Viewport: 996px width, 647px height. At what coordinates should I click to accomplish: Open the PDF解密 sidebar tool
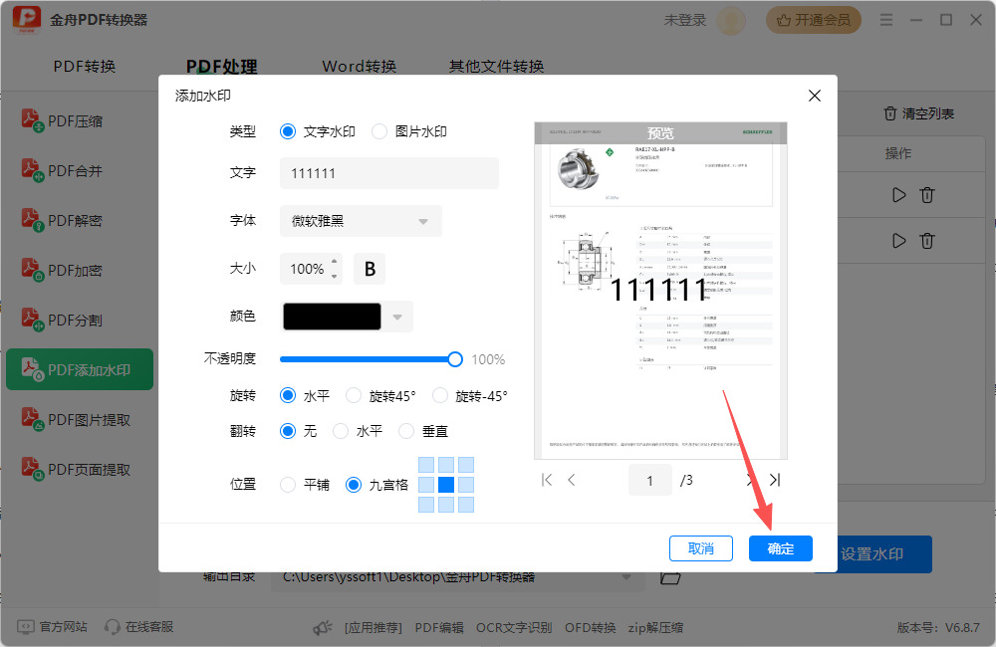[x=62, y=220]
